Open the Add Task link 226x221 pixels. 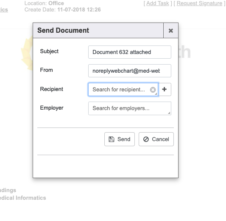pyautogui.click(x=158, y=3)
